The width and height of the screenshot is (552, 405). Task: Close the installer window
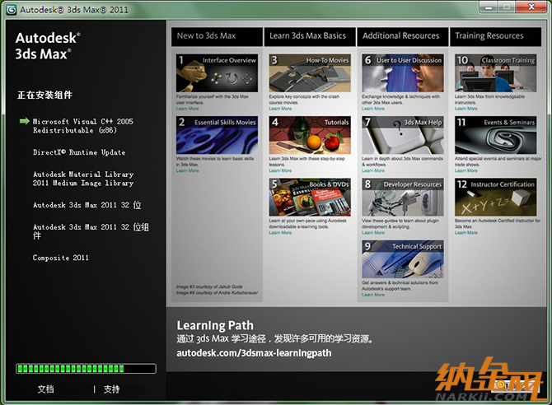532,7
